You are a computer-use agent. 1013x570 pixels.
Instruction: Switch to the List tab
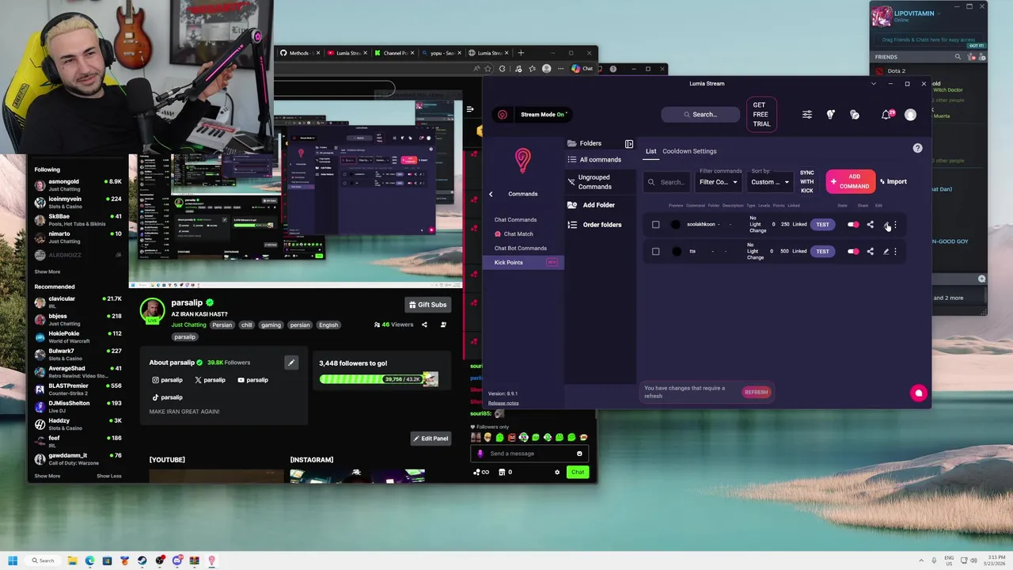coord(651,151)
